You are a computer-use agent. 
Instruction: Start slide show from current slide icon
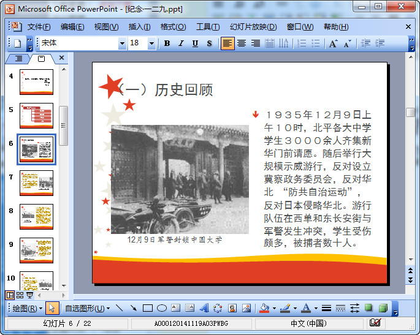coord(29,295)
